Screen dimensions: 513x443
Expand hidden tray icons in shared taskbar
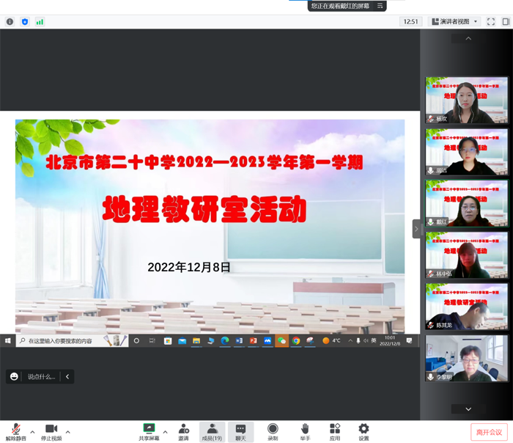coord(350,341)
